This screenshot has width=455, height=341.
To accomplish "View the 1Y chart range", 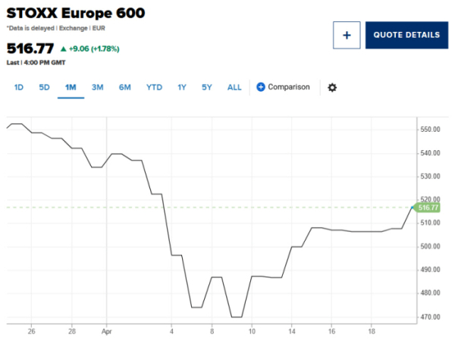I will tap(182, 87).
